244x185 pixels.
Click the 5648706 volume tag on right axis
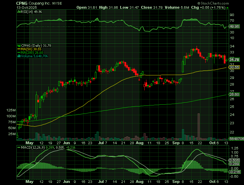[236, 139]
